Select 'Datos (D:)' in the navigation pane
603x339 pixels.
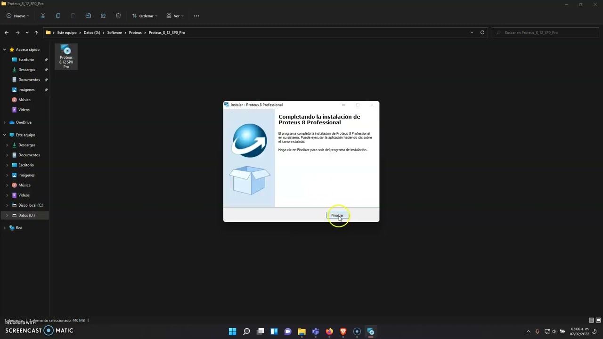pos(26,215)
